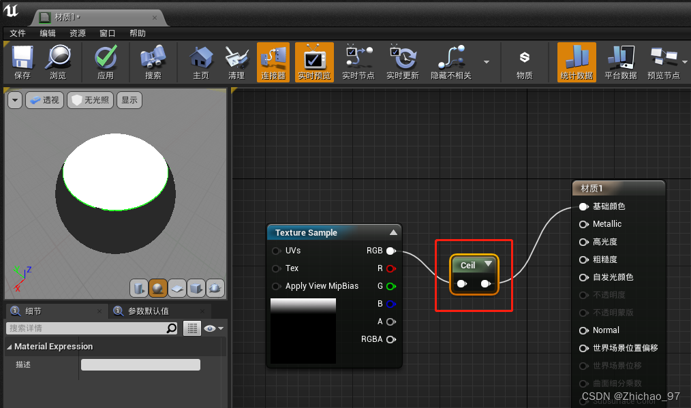Viewport: 691px width, 408px height.
Task: Click the 保存 (Save) icon
Action: pyautogui.click(x=22, y=61)
